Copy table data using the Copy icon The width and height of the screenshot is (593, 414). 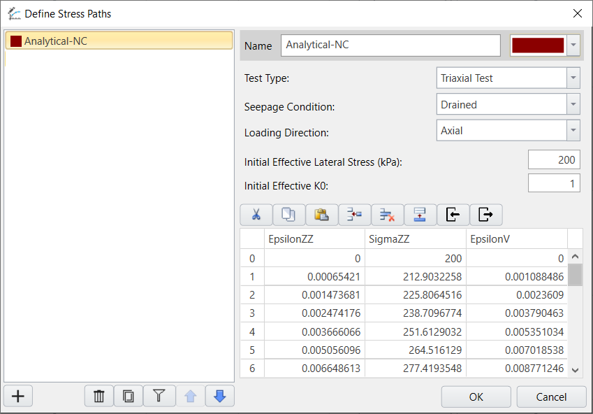[288, 215]
